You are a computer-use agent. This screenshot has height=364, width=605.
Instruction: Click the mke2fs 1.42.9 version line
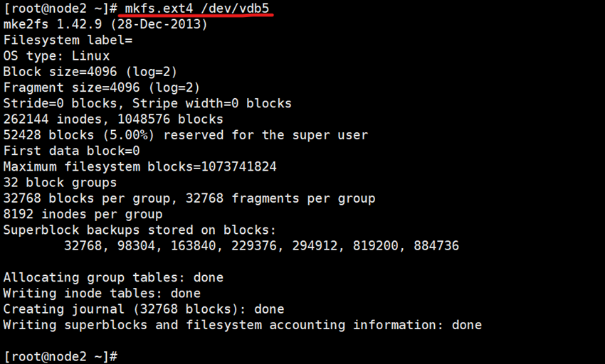[x=105, y=24]
